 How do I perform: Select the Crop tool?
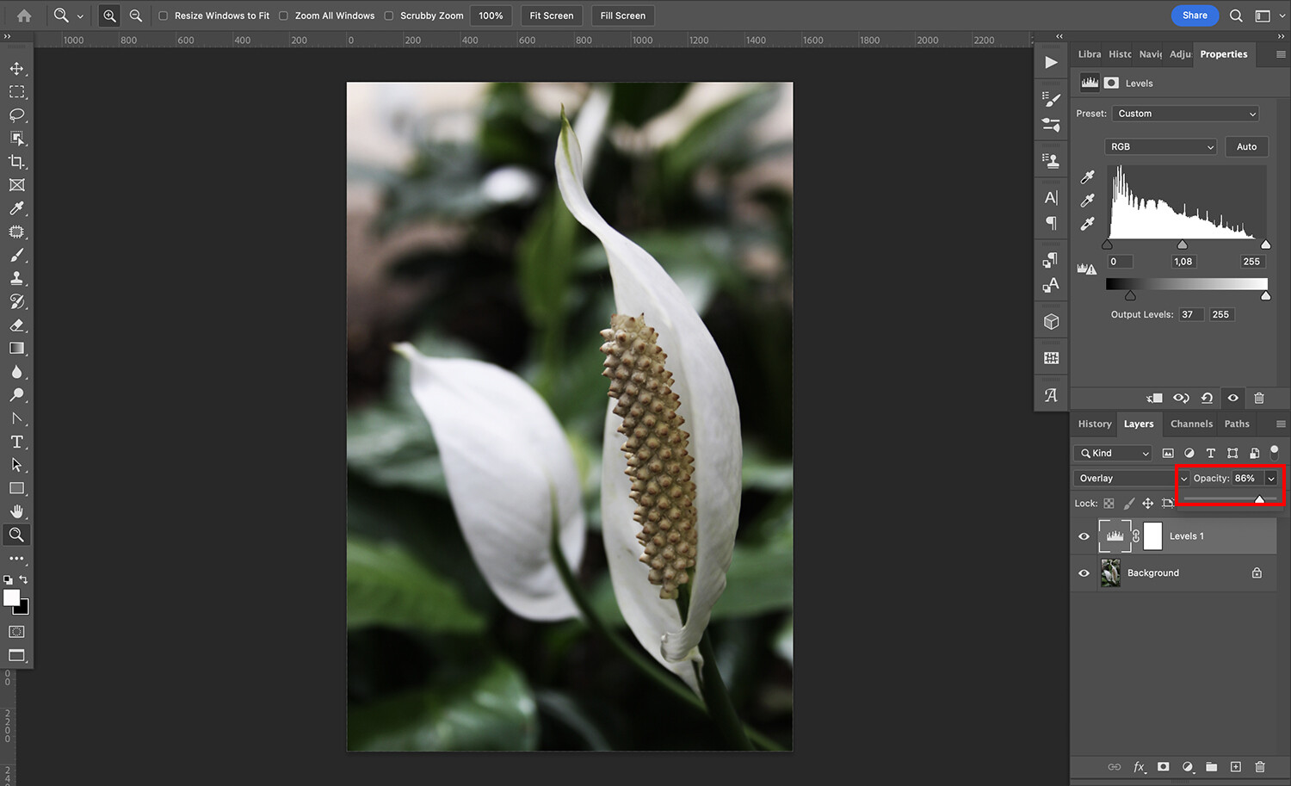16,161
